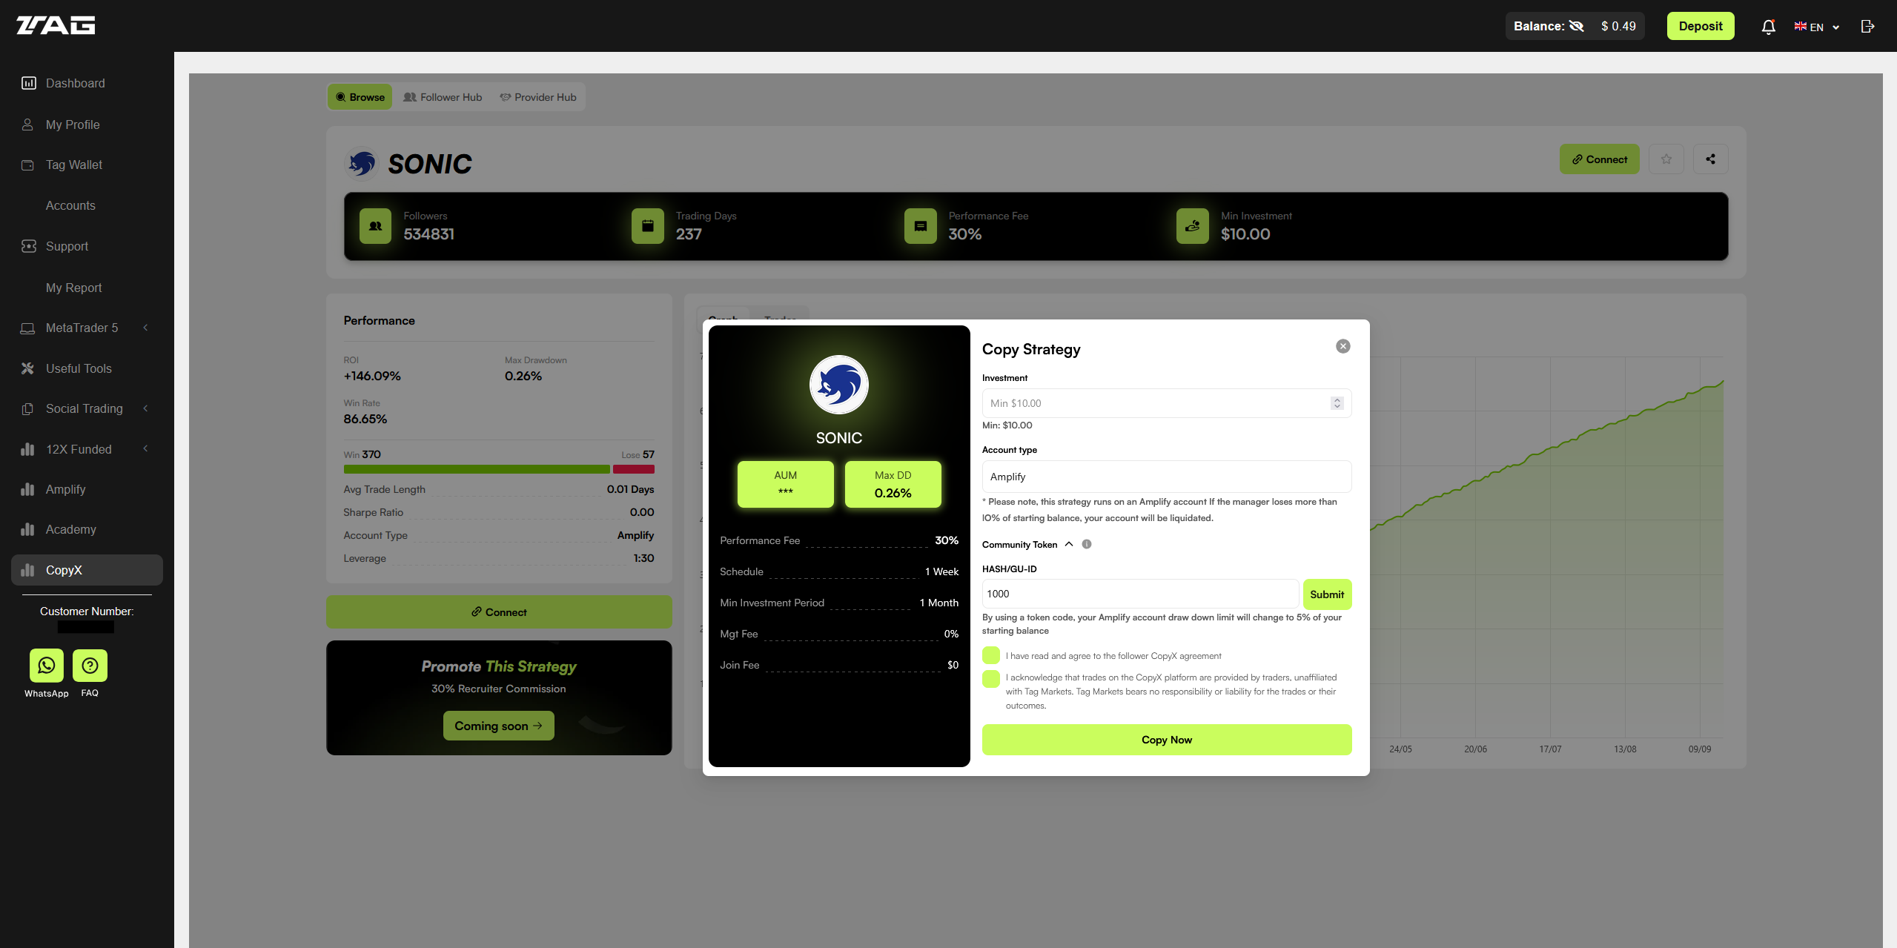Image resolution: width=1897 pixels, height=948 pixels.
Task: Click the logout icon in the header
Action: click(1867, 27)
